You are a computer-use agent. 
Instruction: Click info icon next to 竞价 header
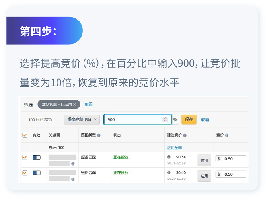point(227,135)
